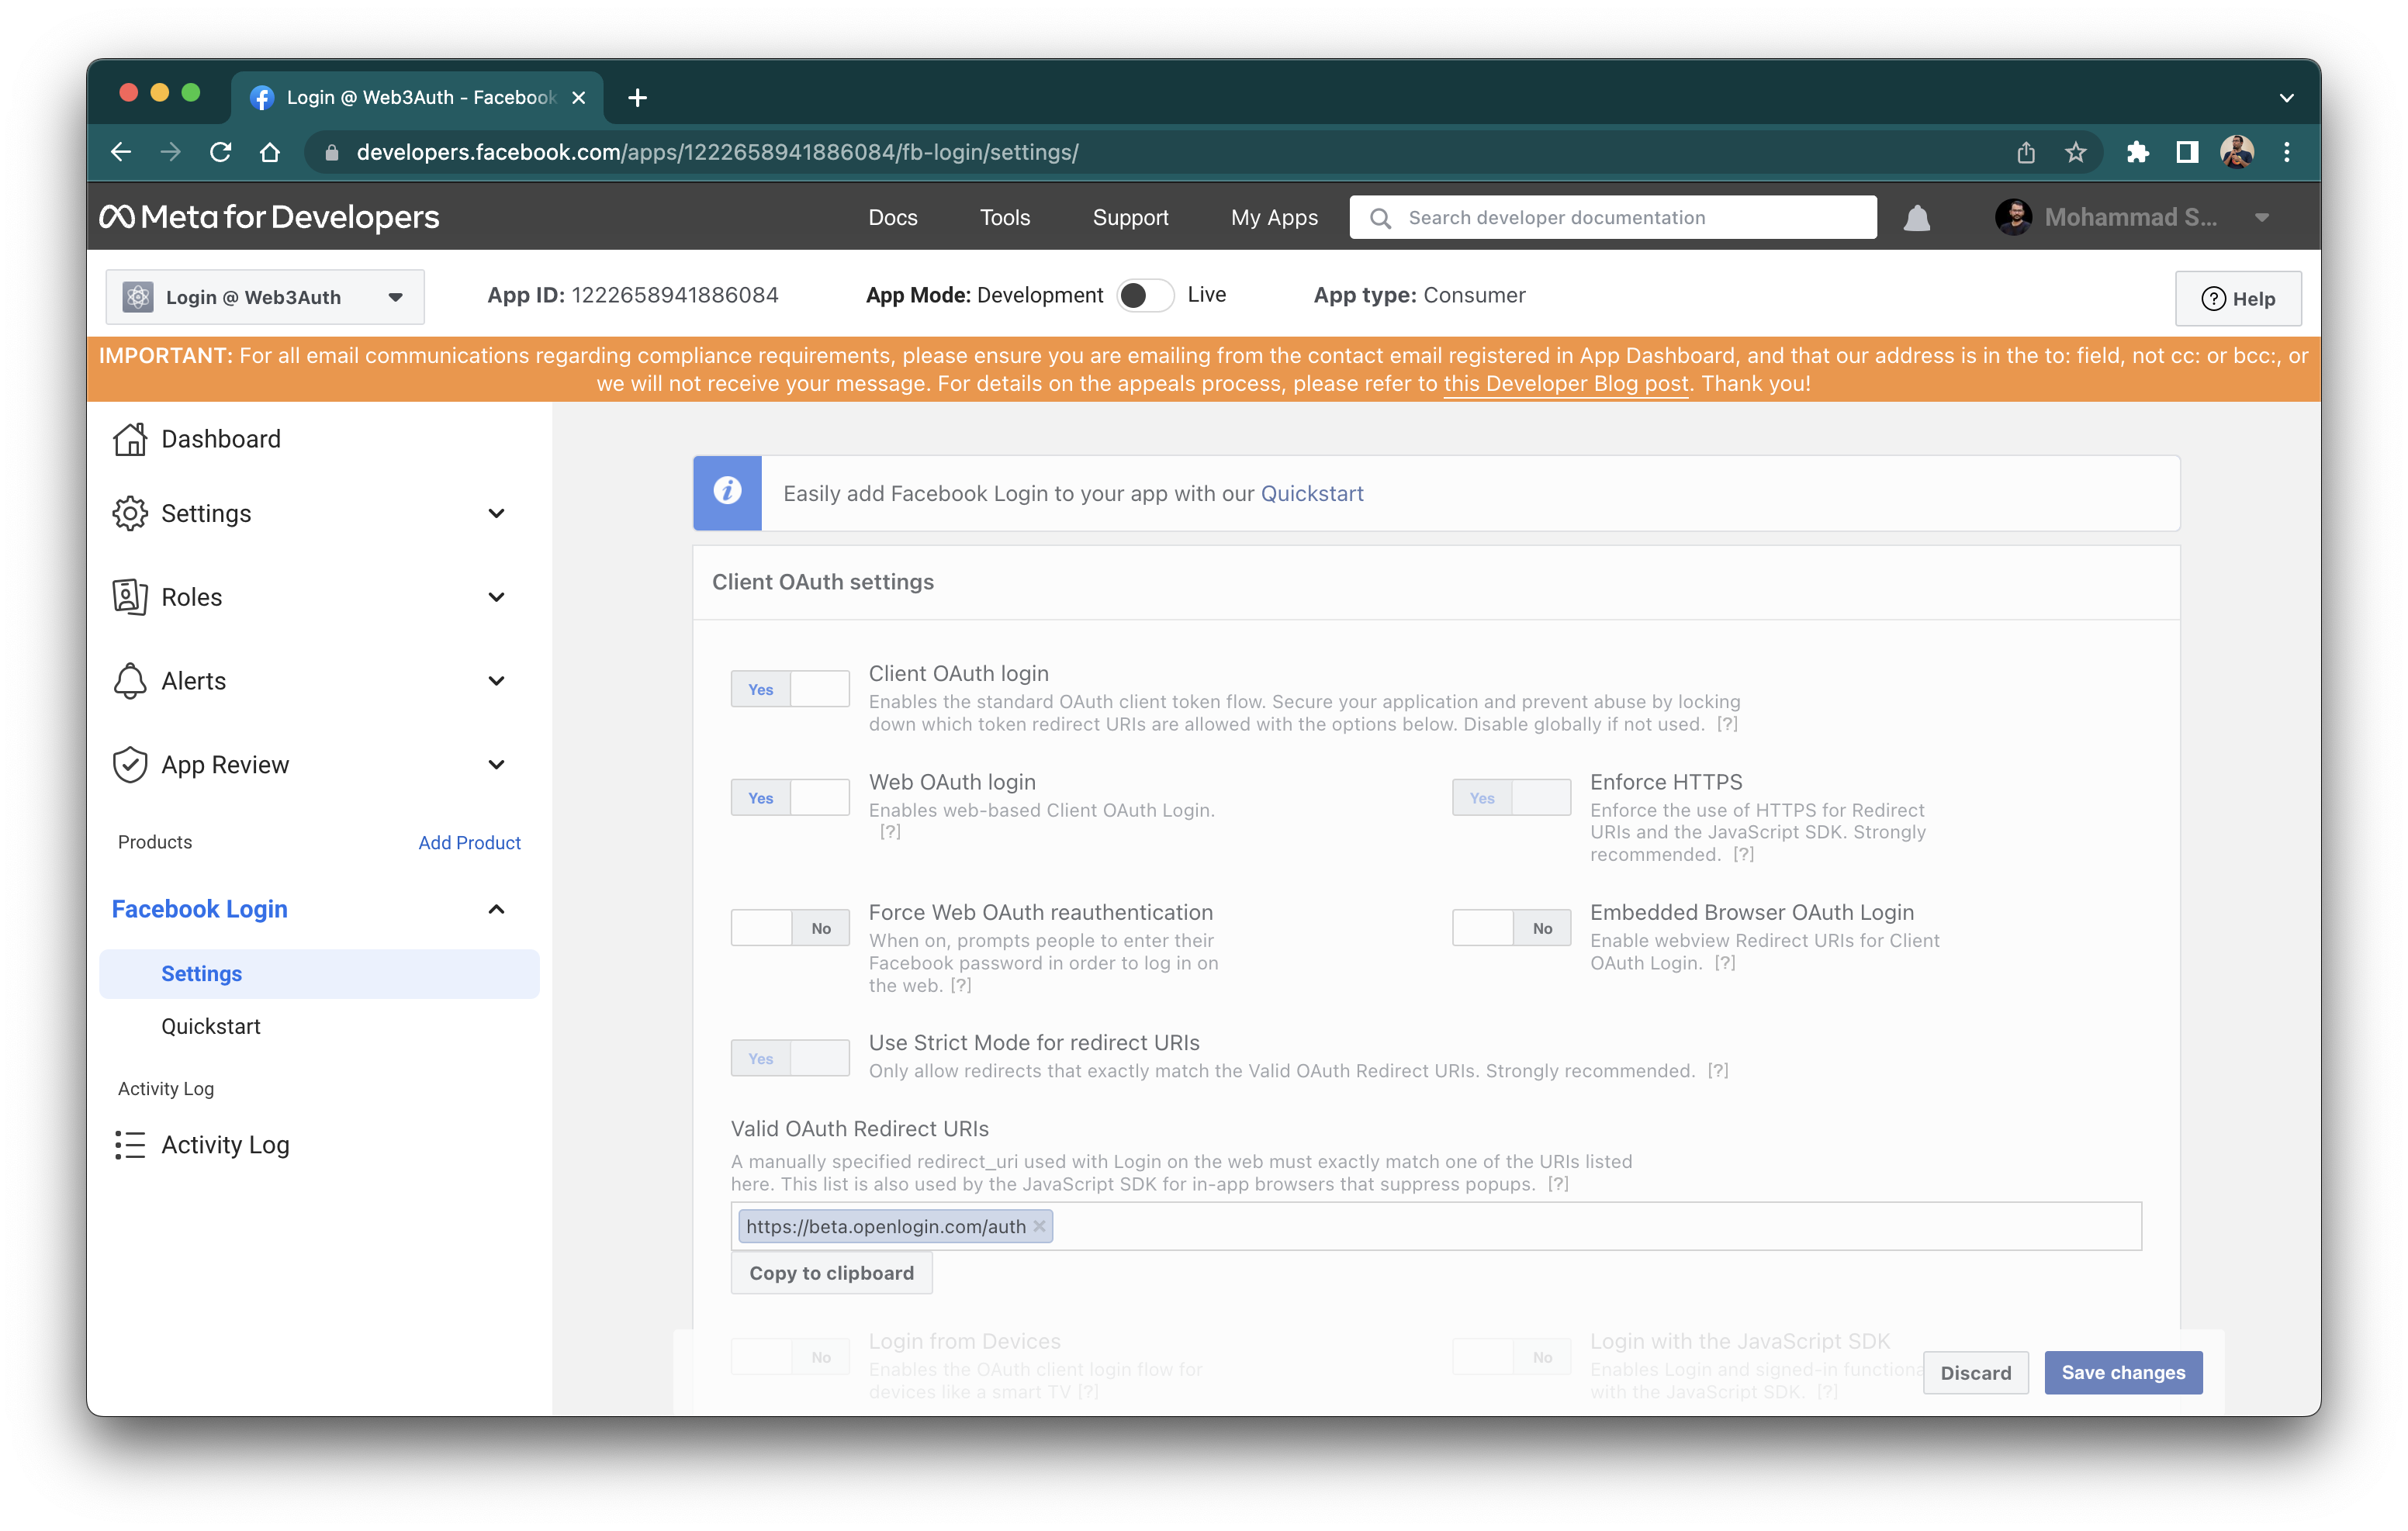This screenshot has width=2408, height=1531.
Task: Click the profile avatar in top bar
Action: point(2013,216)
